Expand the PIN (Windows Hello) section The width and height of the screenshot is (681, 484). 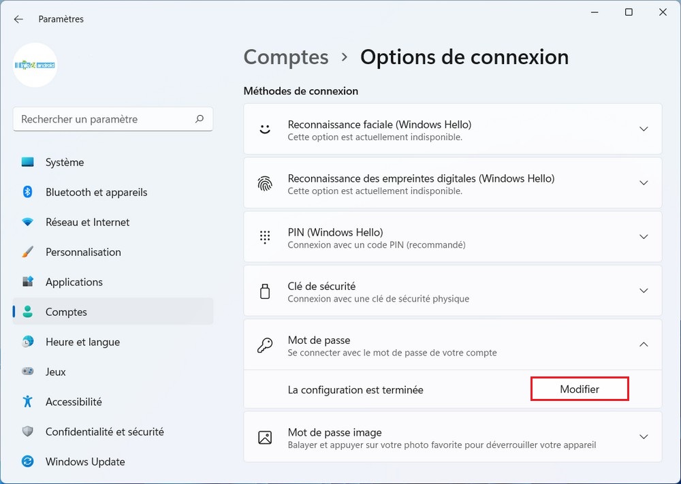644,236
